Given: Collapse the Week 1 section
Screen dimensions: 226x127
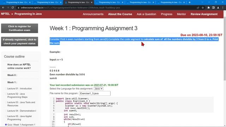Looking at the screenshot, I should point(12,82).
